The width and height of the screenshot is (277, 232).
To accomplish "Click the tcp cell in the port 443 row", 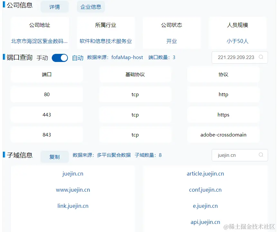I will click(135, 115).
